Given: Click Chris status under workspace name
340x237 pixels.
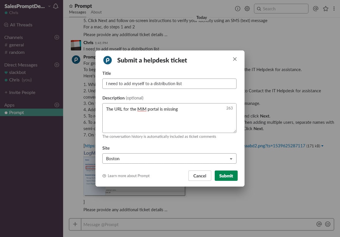Looking at the screenshot, I should (x=11, y=13).
